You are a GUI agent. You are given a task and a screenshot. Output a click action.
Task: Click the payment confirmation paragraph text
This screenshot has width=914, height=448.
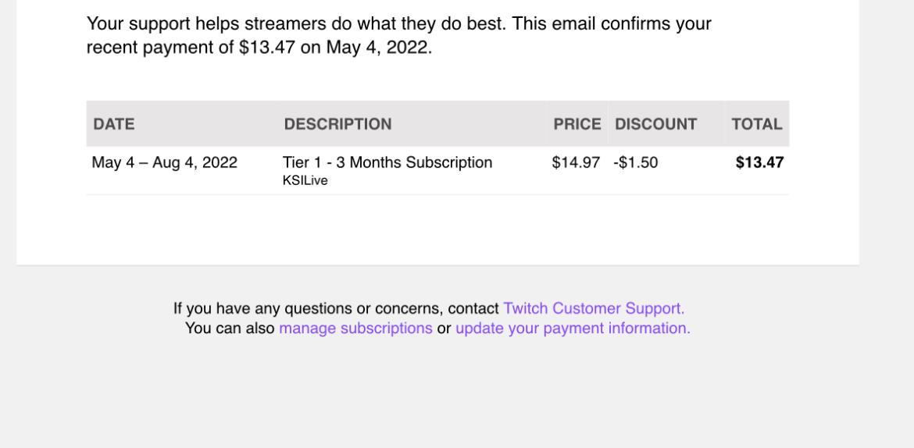pyautogui.click(x=398, y=36)
